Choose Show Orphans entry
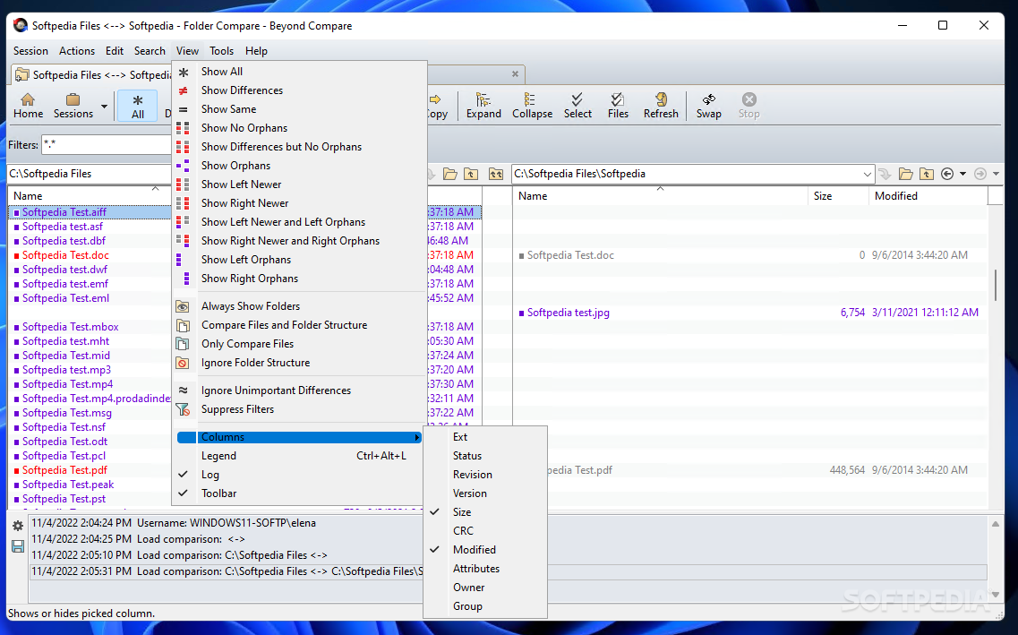This screenshot has width=1018, height=635. tap(299, 166)
